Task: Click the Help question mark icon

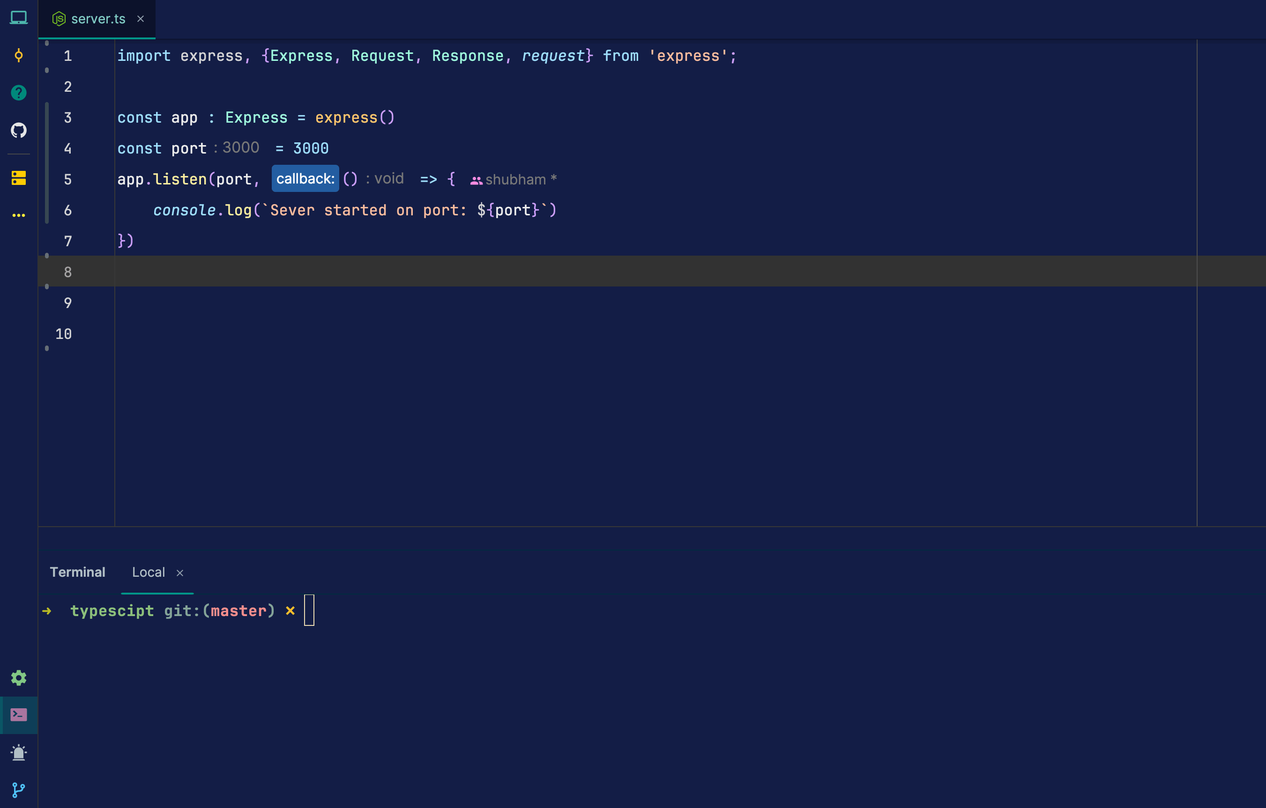Action: tap(19, 93)
